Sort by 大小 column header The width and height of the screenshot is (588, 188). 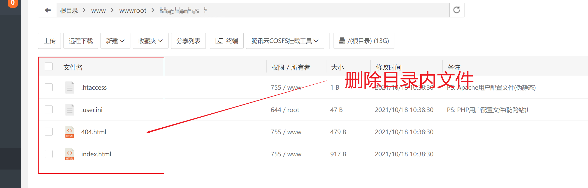click(x=338, y=68)
